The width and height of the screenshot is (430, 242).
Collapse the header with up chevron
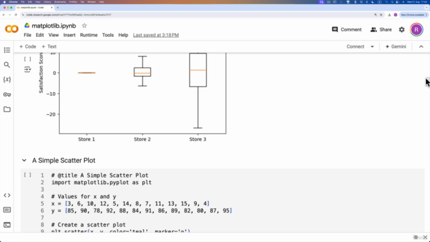421,46
